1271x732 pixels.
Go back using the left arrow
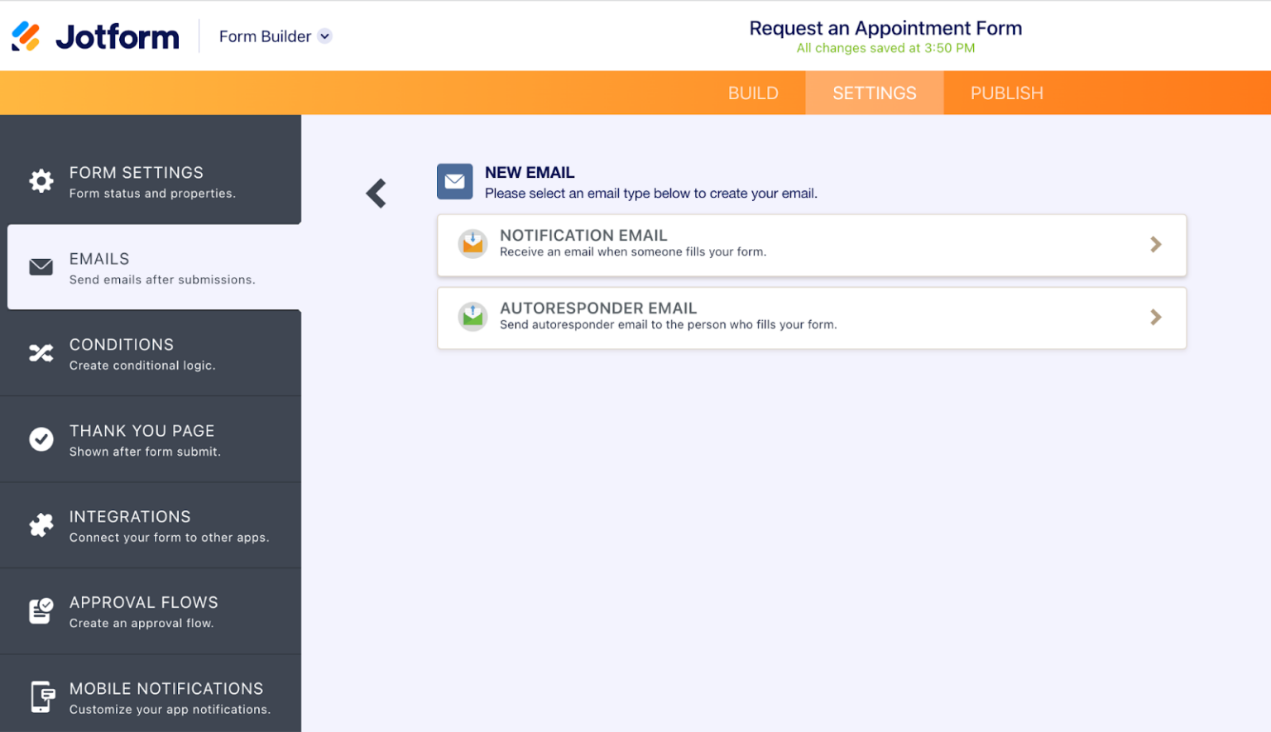[x=376, y=193]
